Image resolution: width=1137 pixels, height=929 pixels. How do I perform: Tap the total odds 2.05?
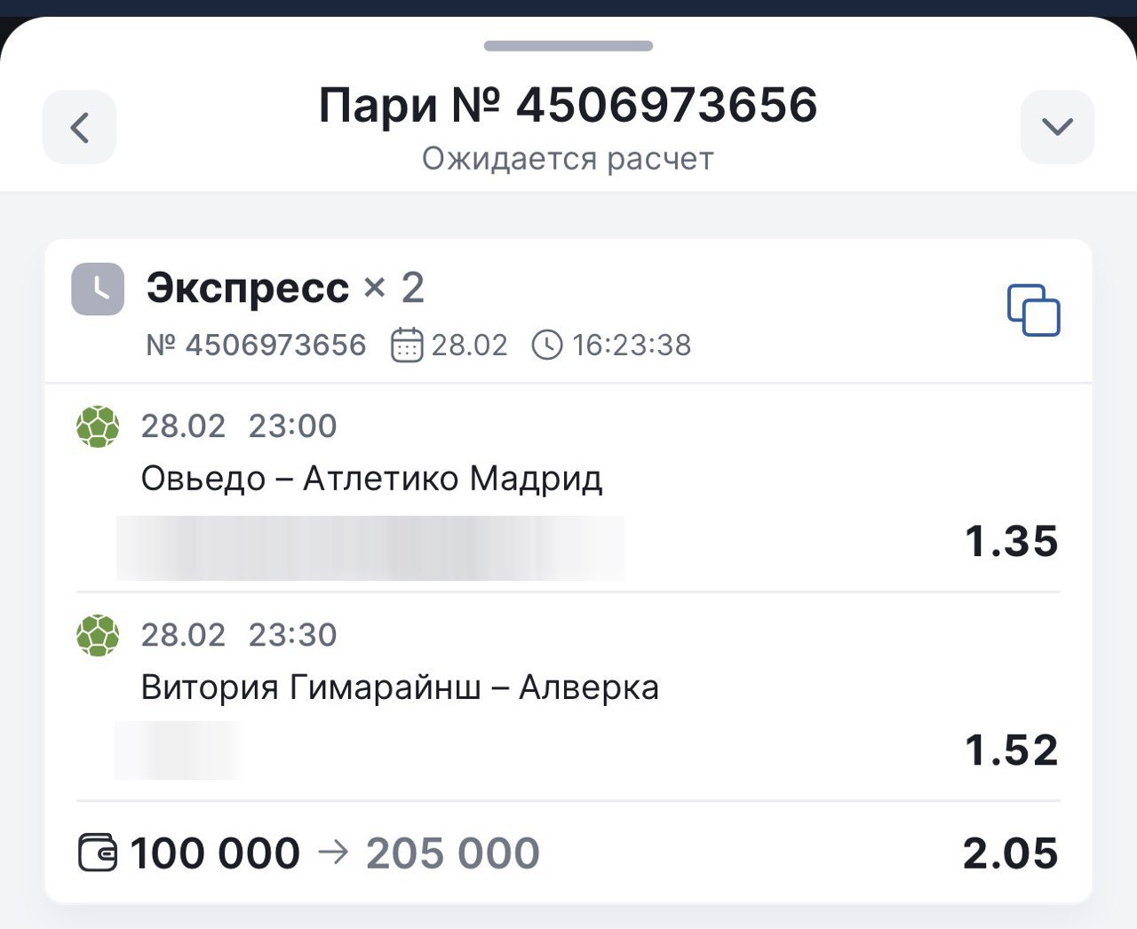tap(1010, 854)
